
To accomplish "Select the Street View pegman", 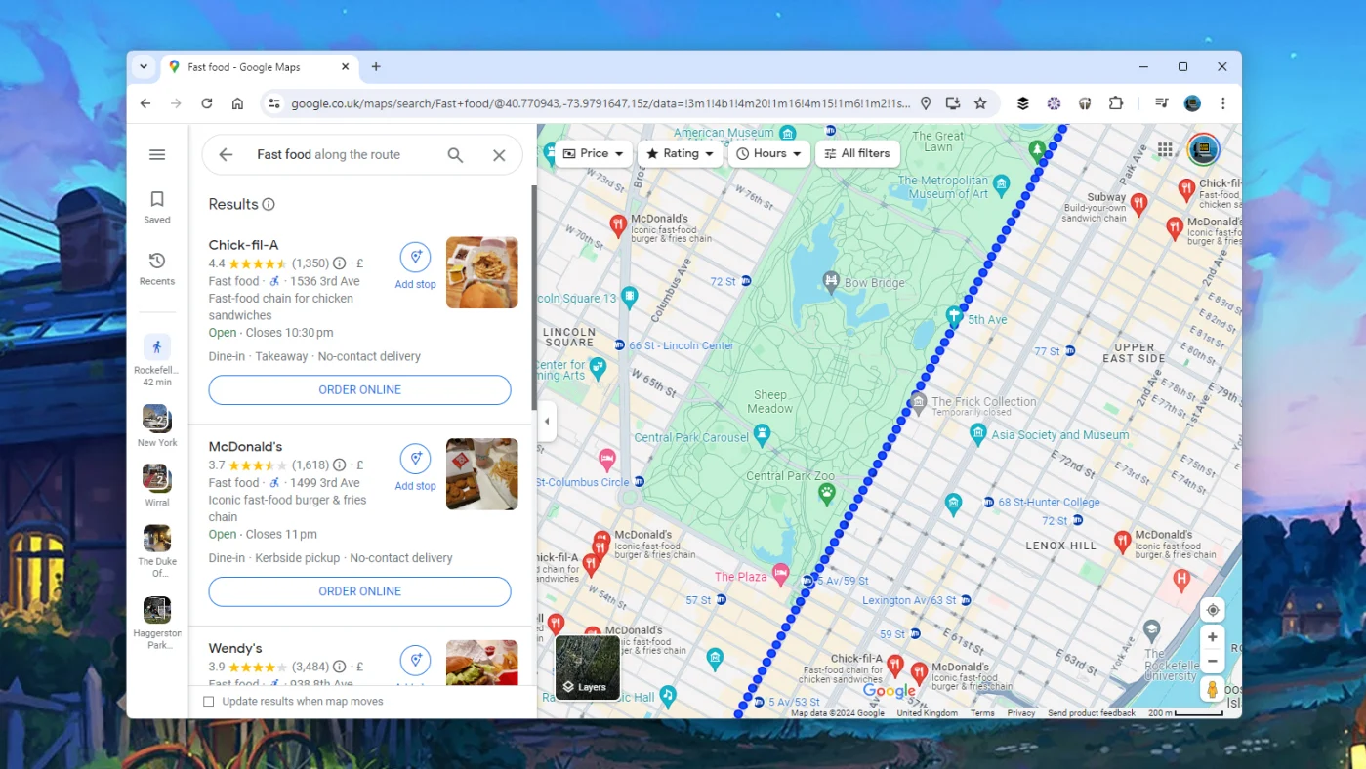I will point(1212,689).
